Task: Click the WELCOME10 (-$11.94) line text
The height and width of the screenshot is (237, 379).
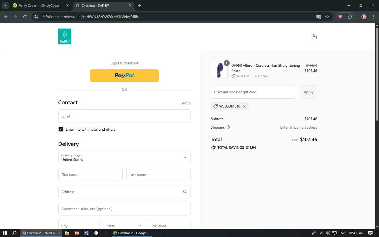Action: tap(252, 76)
